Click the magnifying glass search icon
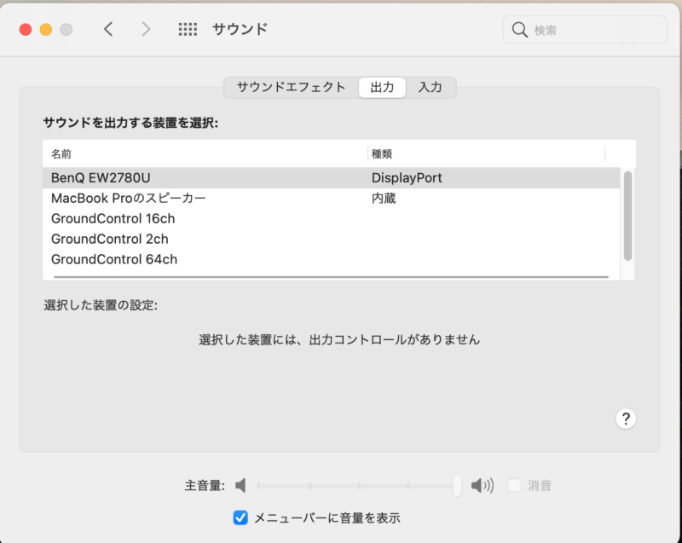 coord(519,30)
